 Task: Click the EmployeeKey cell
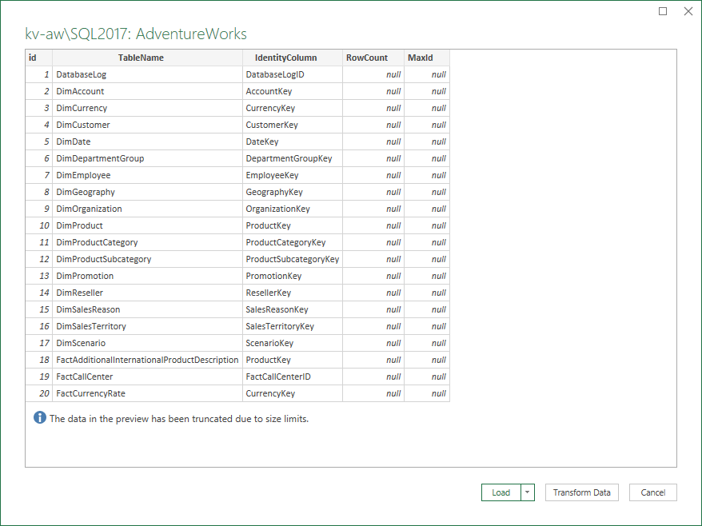tap(293, 175)
